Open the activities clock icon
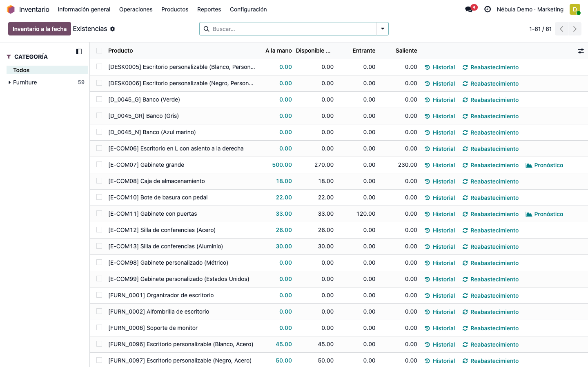 click(488, 9)
